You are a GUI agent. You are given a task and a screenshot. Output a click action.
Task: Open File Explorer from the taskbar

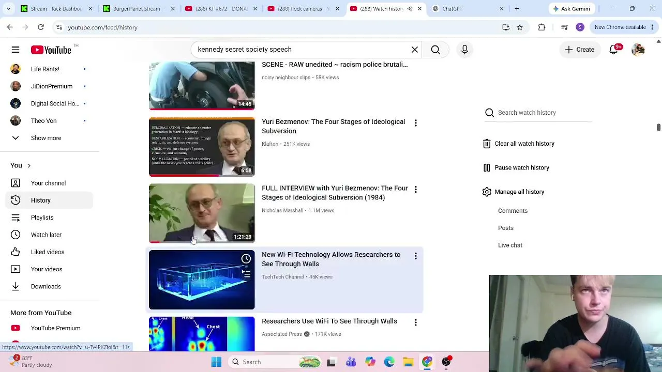[x=408, y=362]
